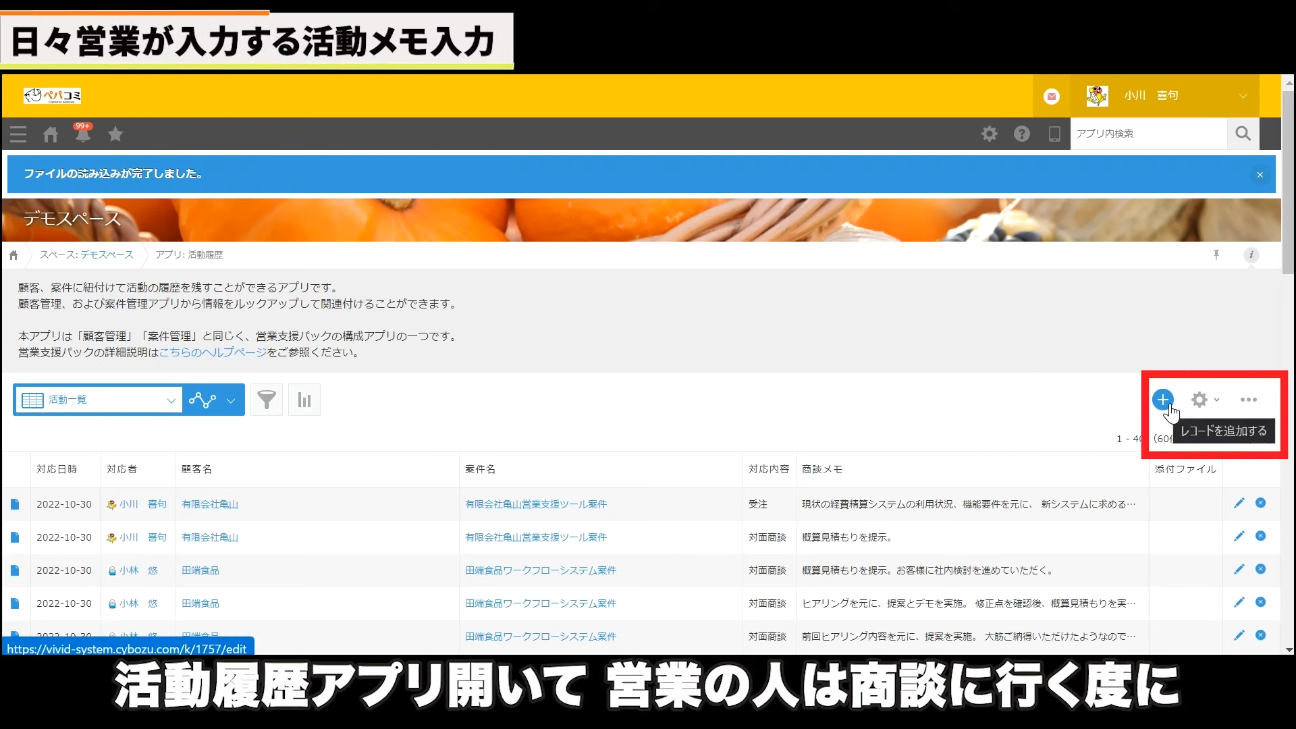
Task: Go to the portal home icon
Action: click(x=51, y=134)
